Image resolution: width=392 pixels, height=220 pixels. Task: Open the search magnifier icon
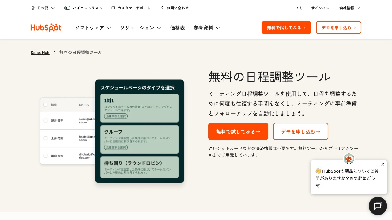point(300,8)
